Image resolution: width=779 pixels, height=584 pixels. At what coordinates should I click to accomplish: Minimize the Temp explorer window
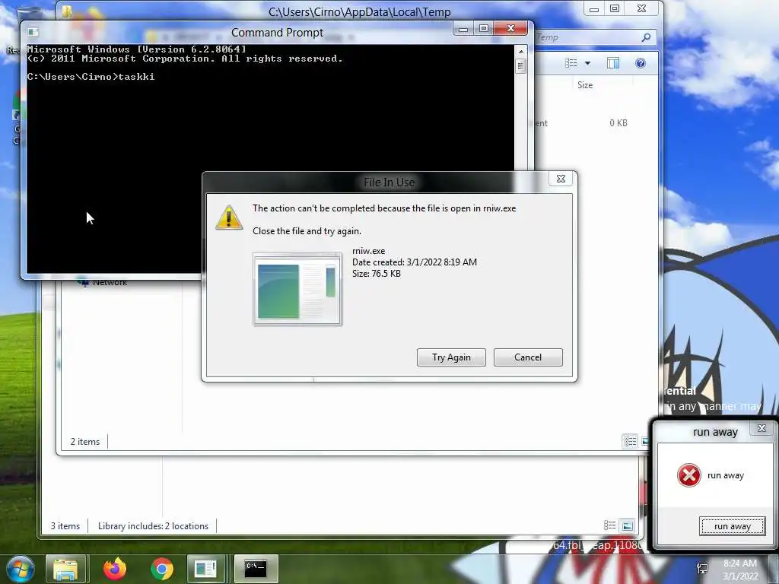(593, 9)
